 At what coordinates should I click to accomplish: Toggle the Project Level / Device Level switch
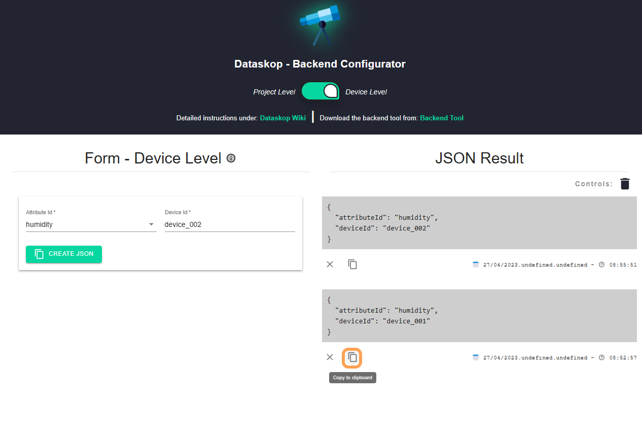pos(320,91)
